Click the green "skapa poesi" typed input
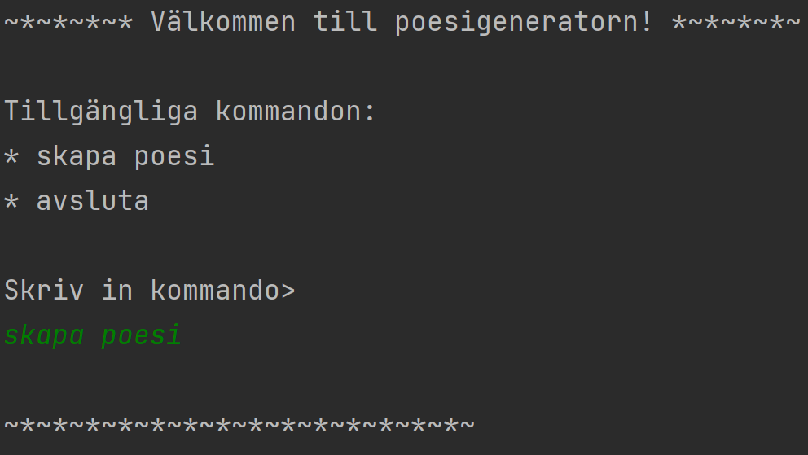This screenshot has height=455, width=808. [x=93, y=335]
